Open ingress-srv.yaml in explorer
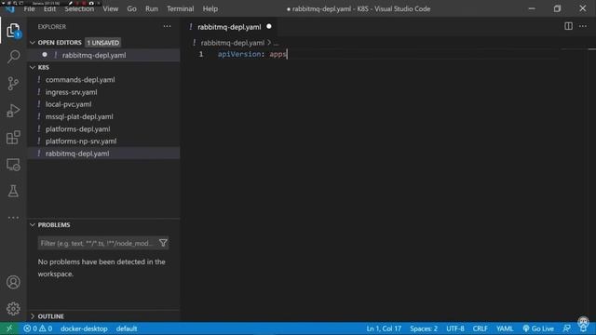Screen dimensions: 596x335 pos(71,92)
